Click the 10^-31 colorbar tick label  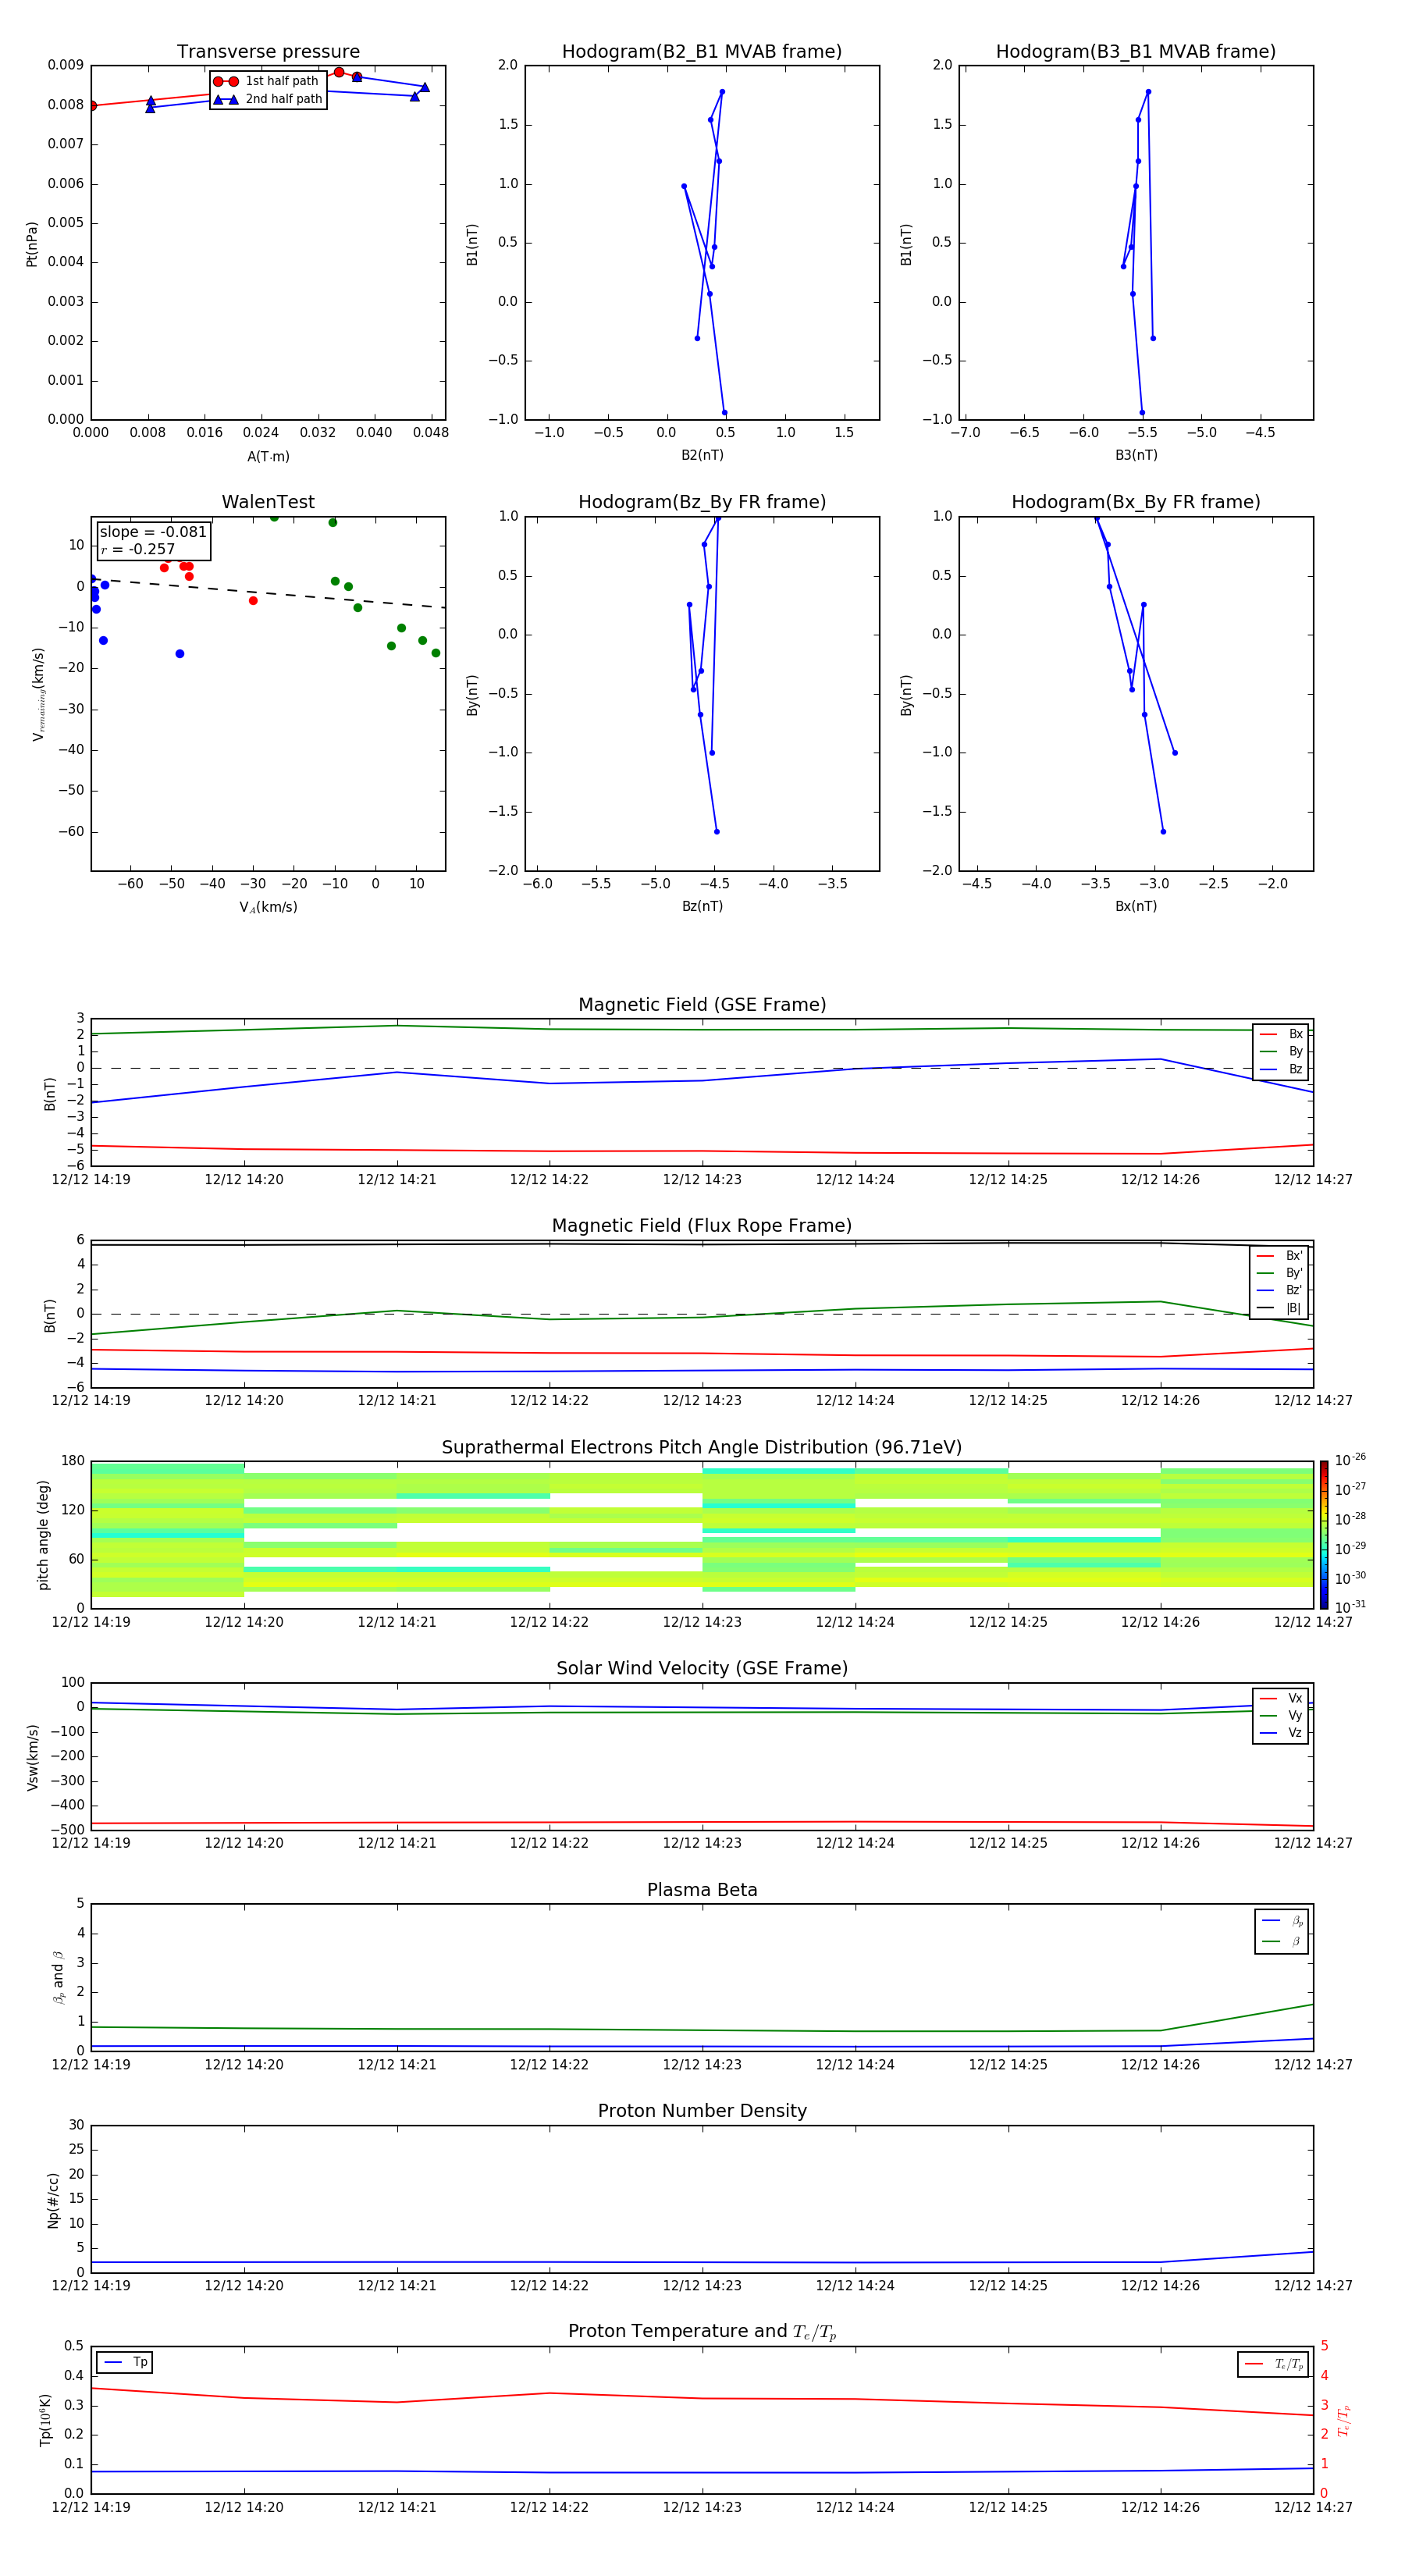[1350, 1607]
